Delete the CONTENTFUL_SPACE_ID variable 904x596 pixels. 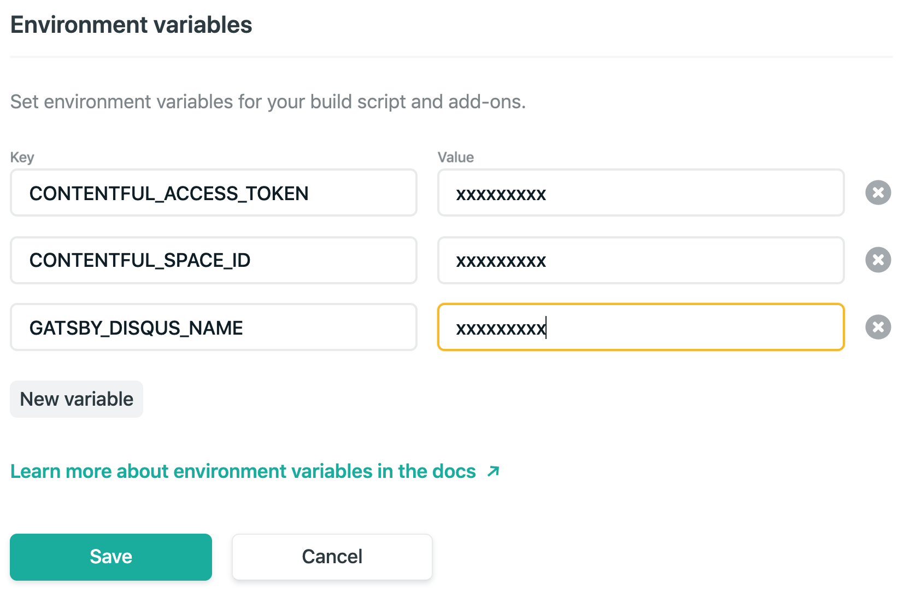click(x=878, y=260)
